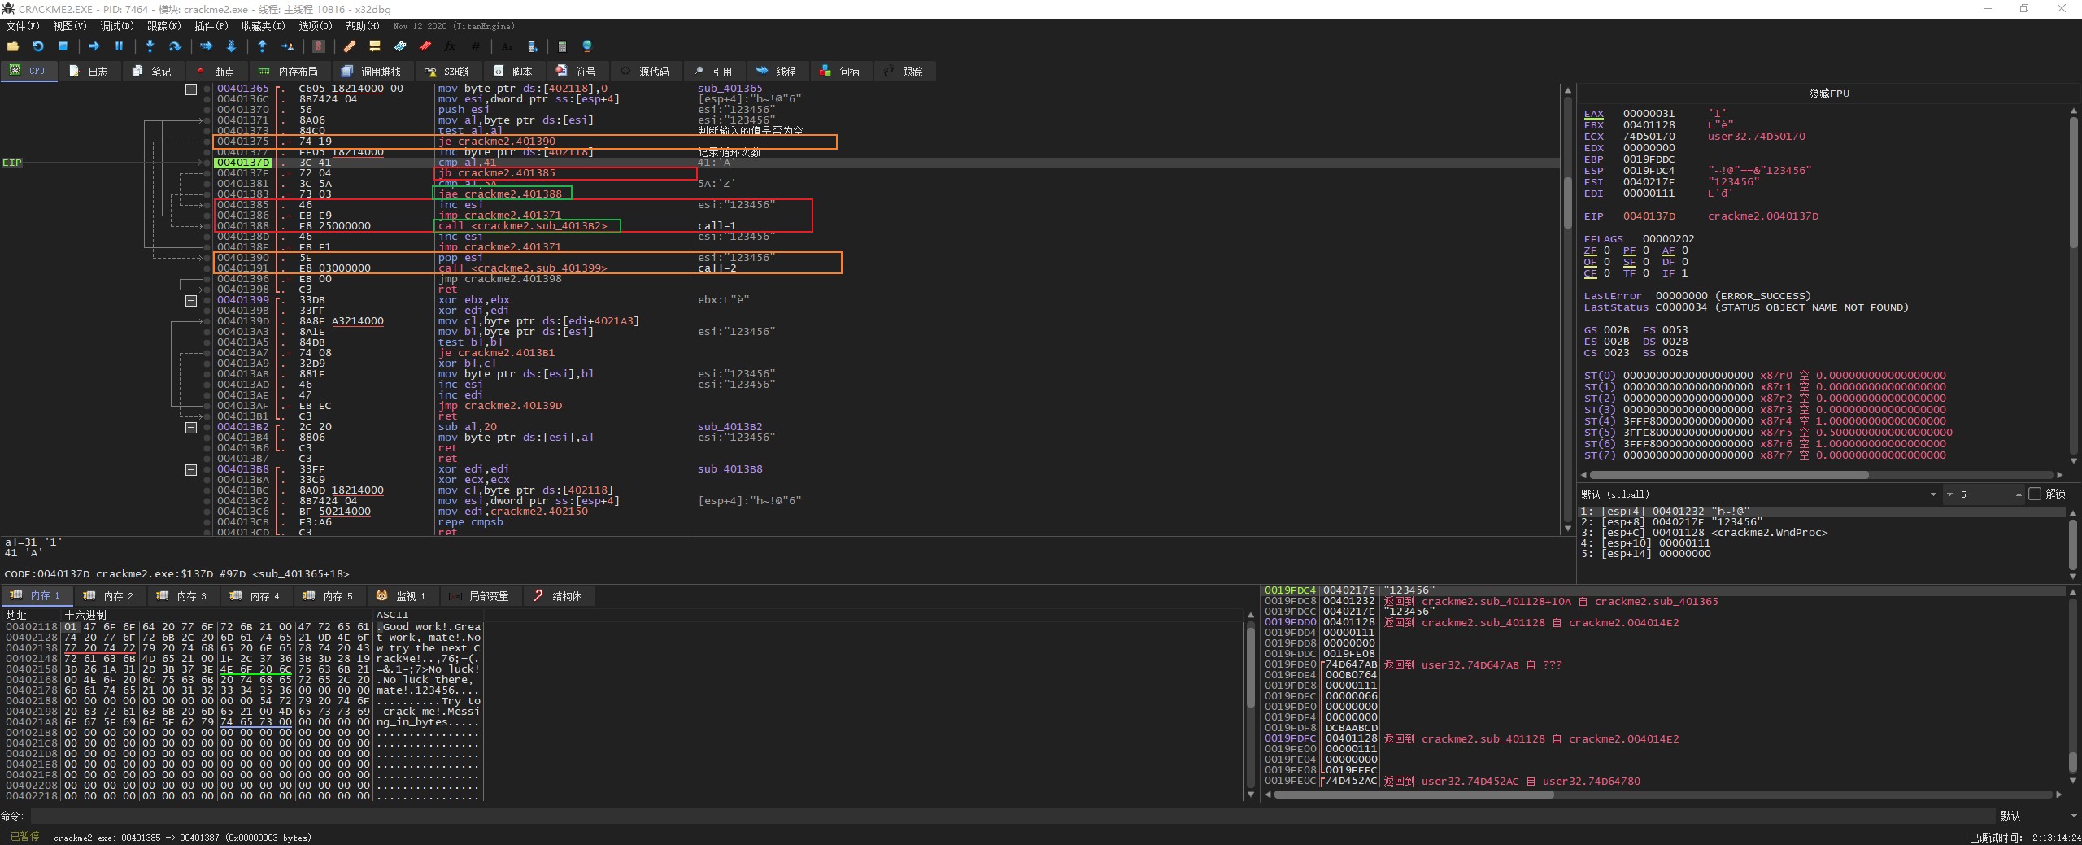This screenshot has height=845, width=2082.
Task: Click the 隐藏FPU button
Action: point(1828,94)
